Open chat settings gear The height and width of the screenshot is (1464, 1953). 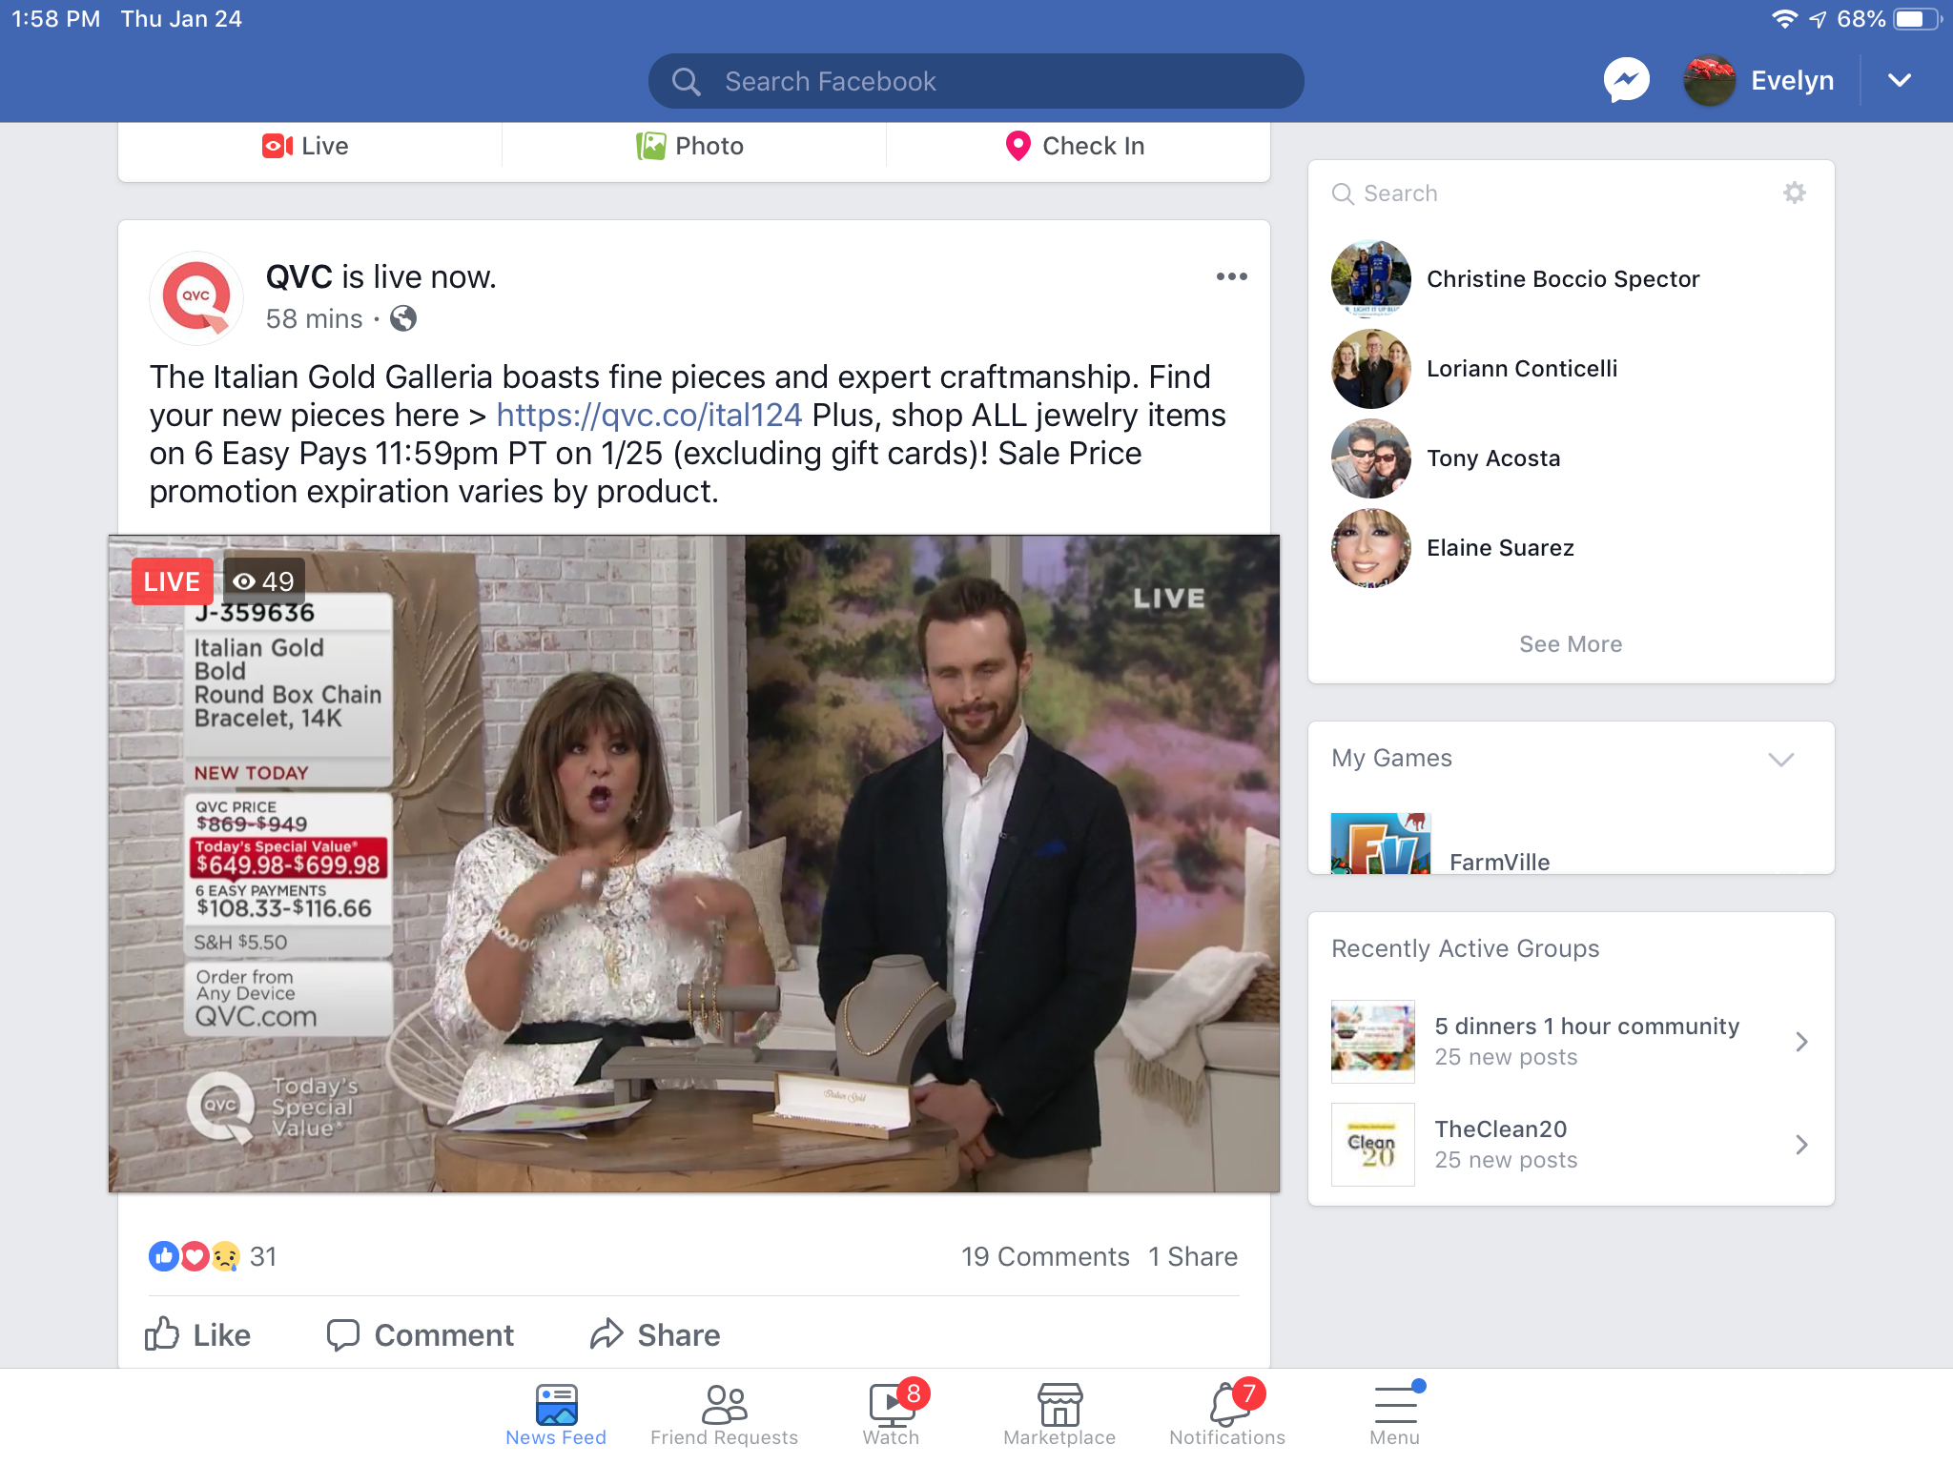tap(1794, 193)
